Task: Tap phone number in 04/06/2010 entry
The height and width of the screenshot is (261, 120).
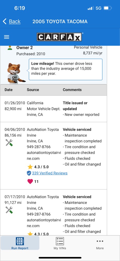Action: tap(39, 147)
